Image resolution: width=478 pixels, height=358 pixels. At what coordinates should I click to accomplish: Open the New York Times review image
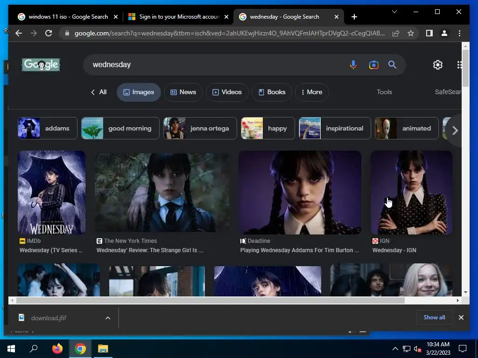[162, 193]
